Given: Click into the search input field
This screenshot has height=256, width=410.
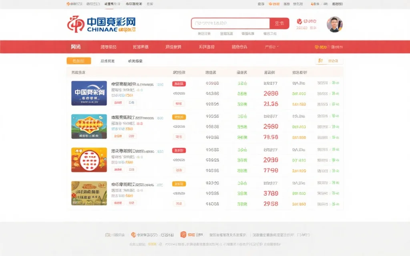Looking at the screenshot, I should tap(230, 23).
